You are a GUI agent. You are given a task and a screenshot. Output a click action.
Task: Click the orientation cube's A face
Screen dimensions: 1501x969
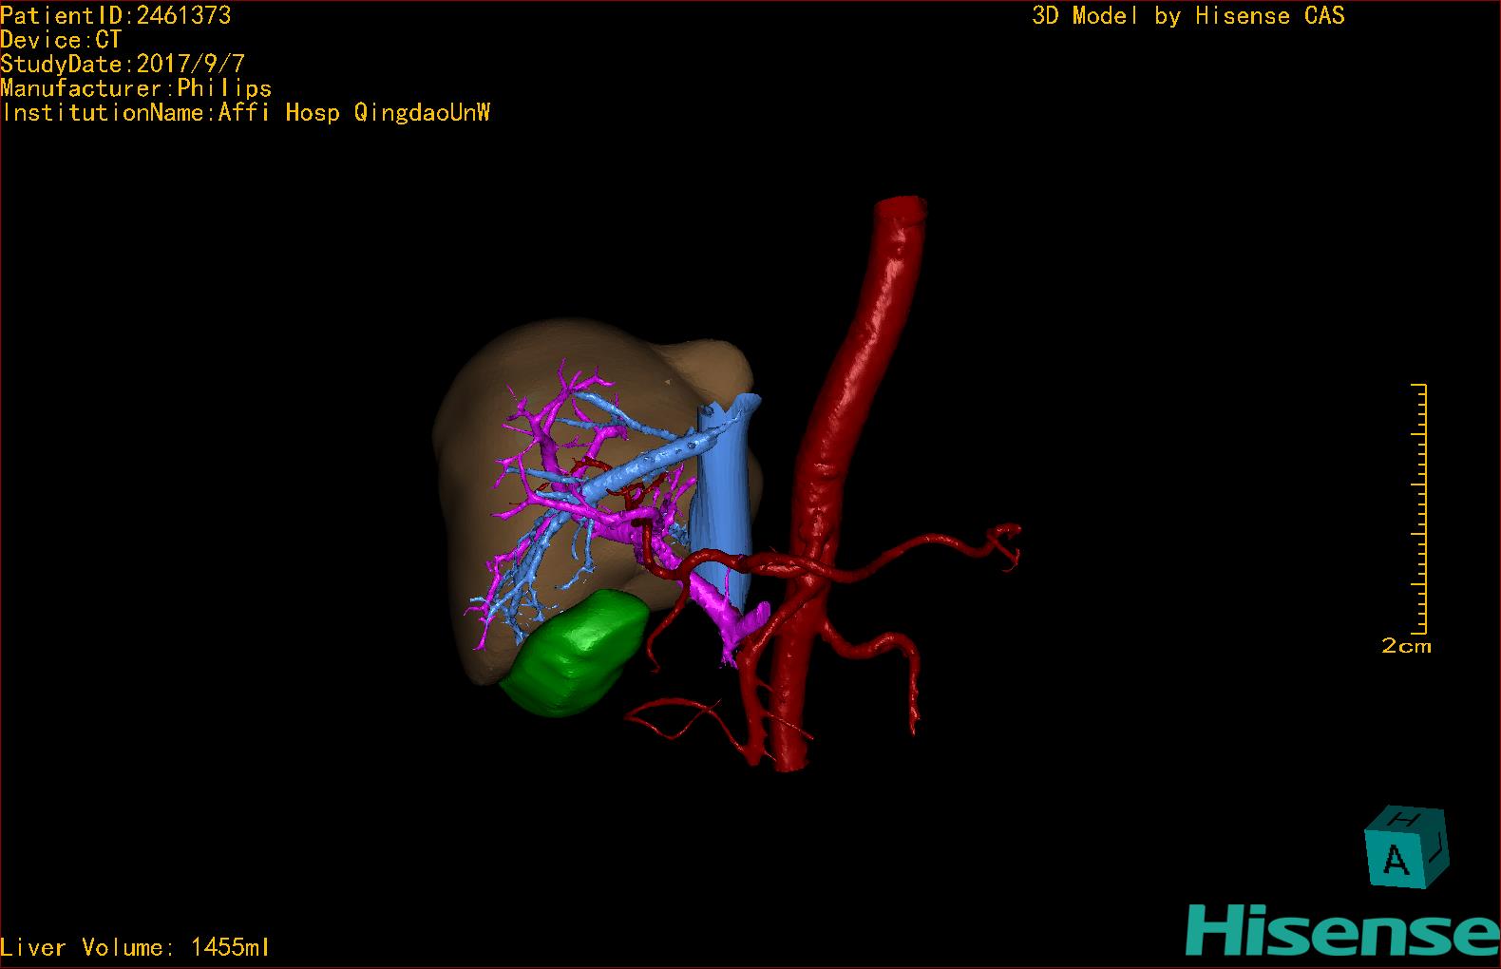(x=1395, y=858)
